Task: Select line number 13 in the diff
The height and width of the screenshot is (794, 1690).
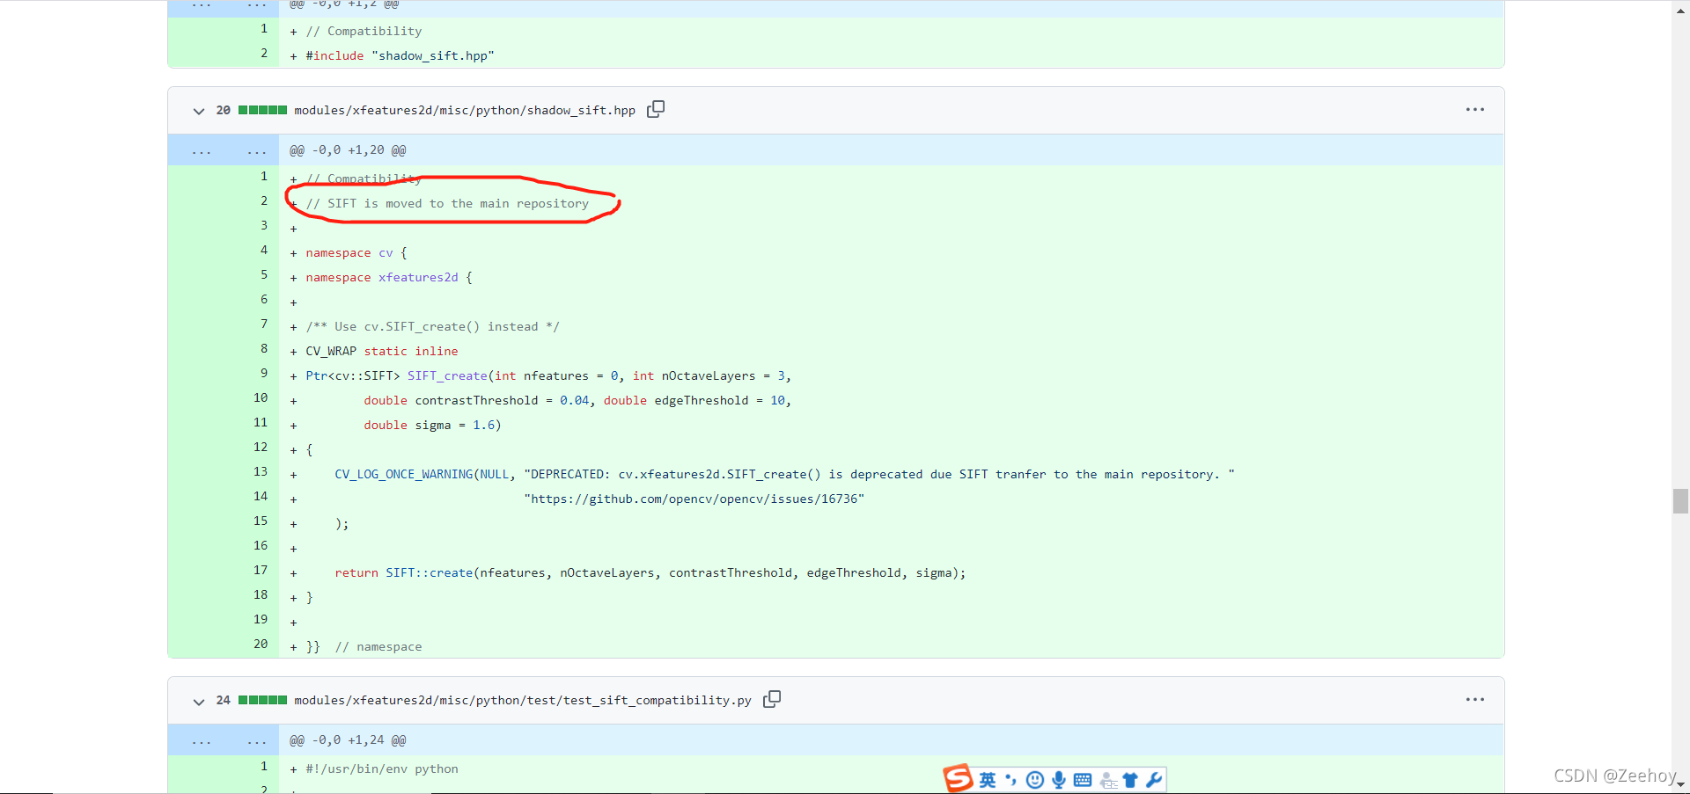Action: point(260,472)
